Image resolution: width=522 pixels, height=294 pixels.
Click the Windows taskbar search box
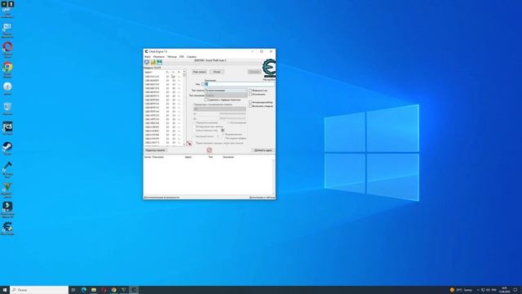pos(39,290)
